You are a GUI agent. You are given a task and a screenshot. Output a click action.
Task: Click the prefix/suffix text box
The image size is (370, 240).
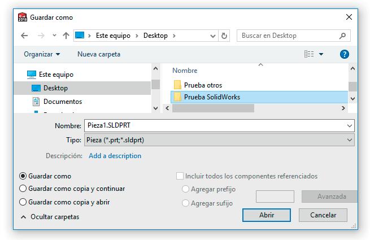point(275,197)
